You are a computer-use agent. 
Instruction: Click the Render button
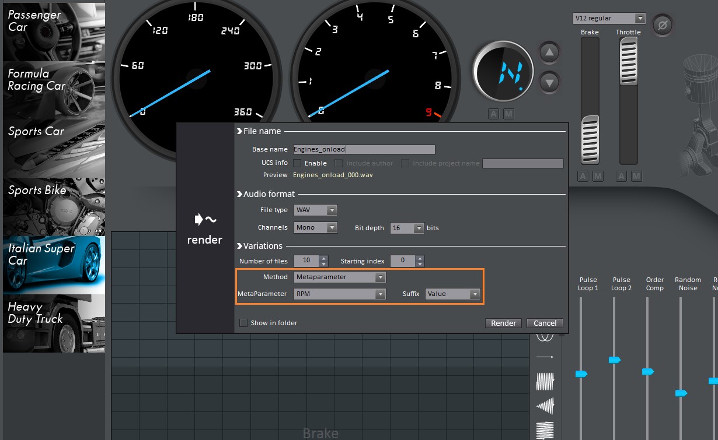click(503, 323)
